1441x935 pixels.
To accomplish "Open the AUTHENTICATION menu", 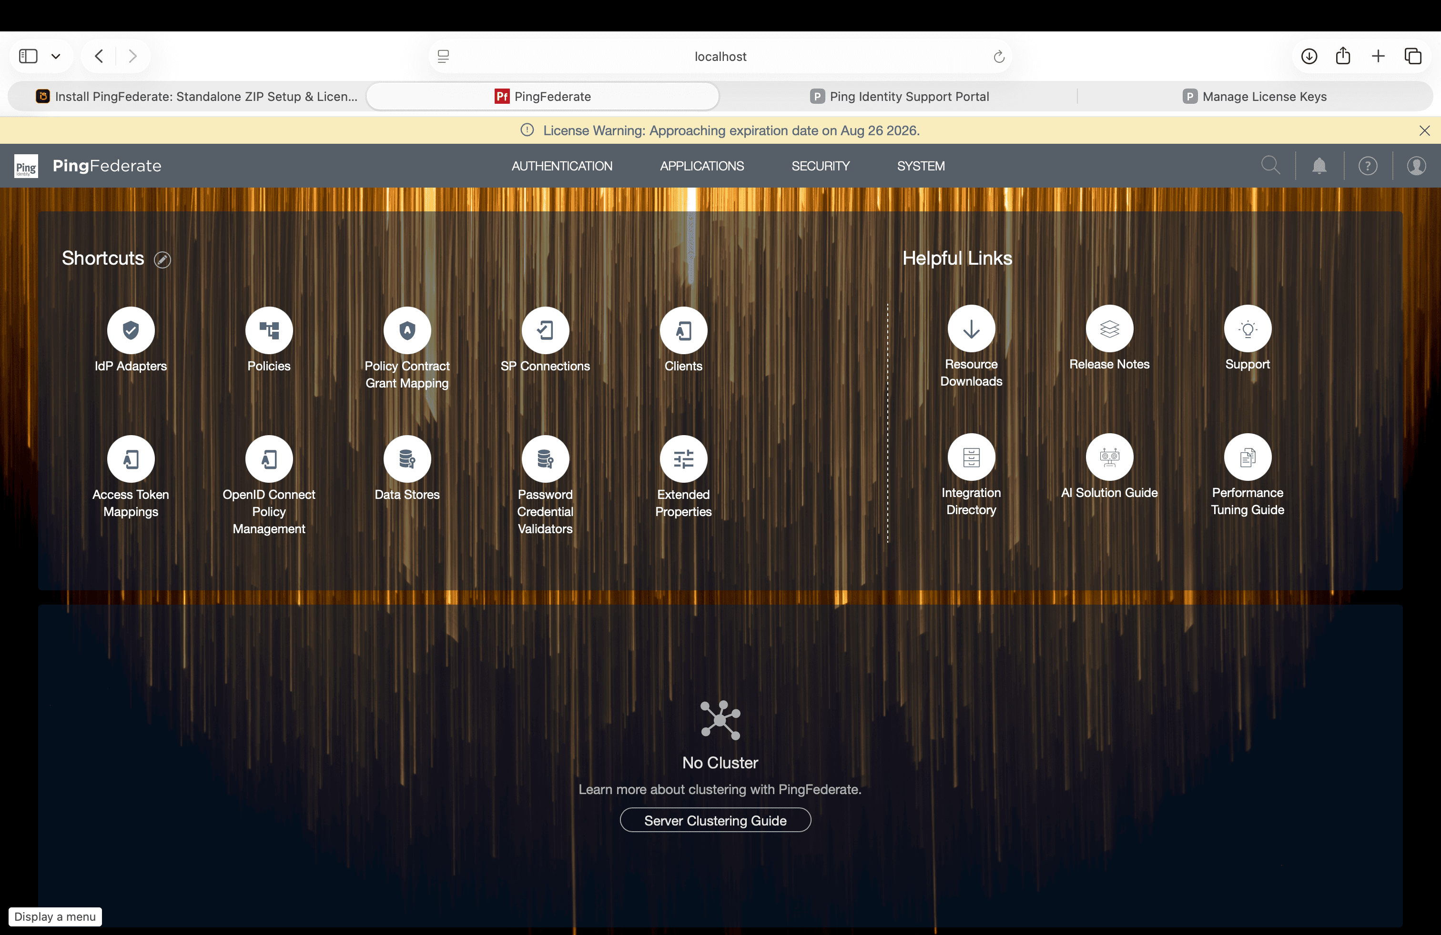I will coord(562,166).
